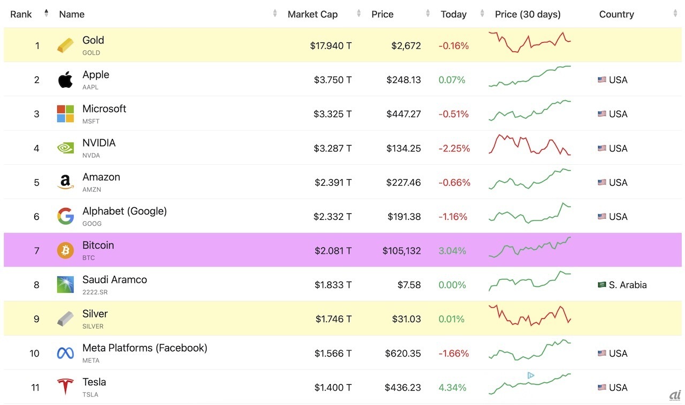Open the Amazon company link
The image size is (685, 405).
101,177
